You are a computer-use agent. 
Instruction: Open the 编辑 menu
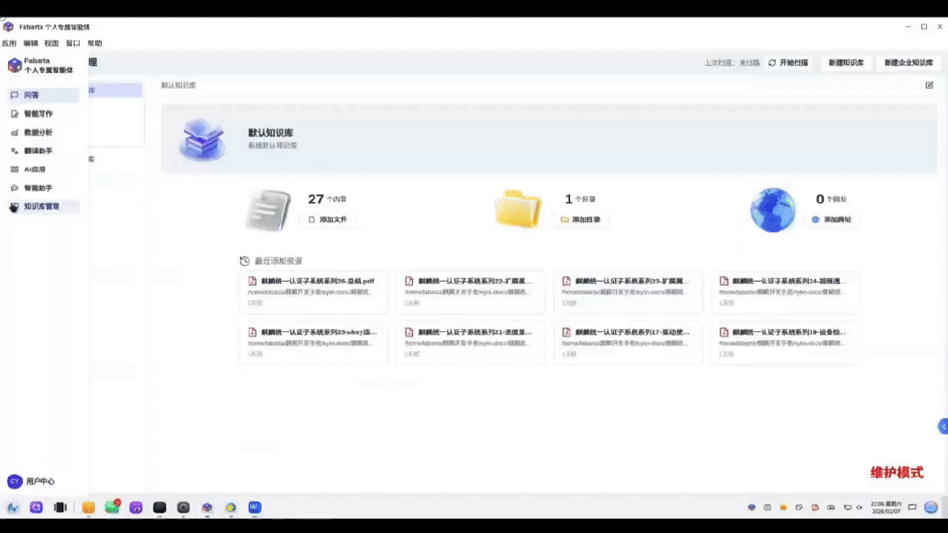(x=31, y=42)
